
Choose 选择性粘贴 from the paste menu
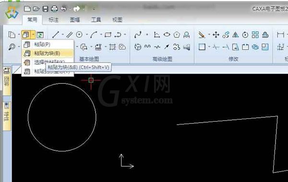[48, 62]
